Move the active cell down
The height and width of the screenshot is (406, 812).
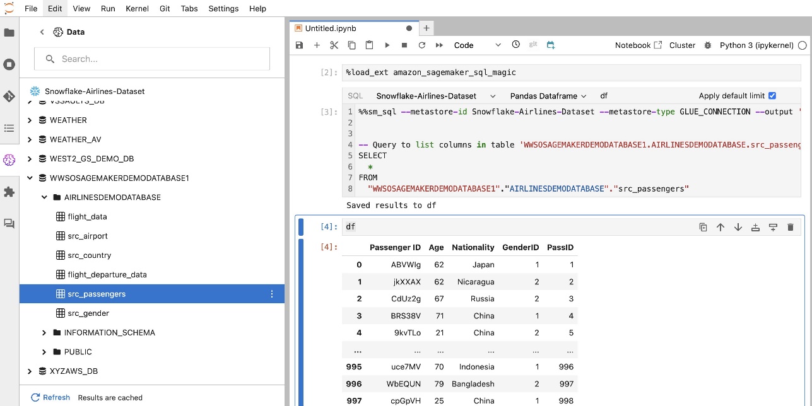click(x=738, y=227)
